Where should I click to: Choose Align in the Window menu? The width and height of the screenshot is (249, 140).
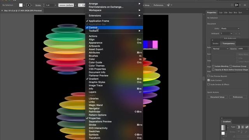114,39
